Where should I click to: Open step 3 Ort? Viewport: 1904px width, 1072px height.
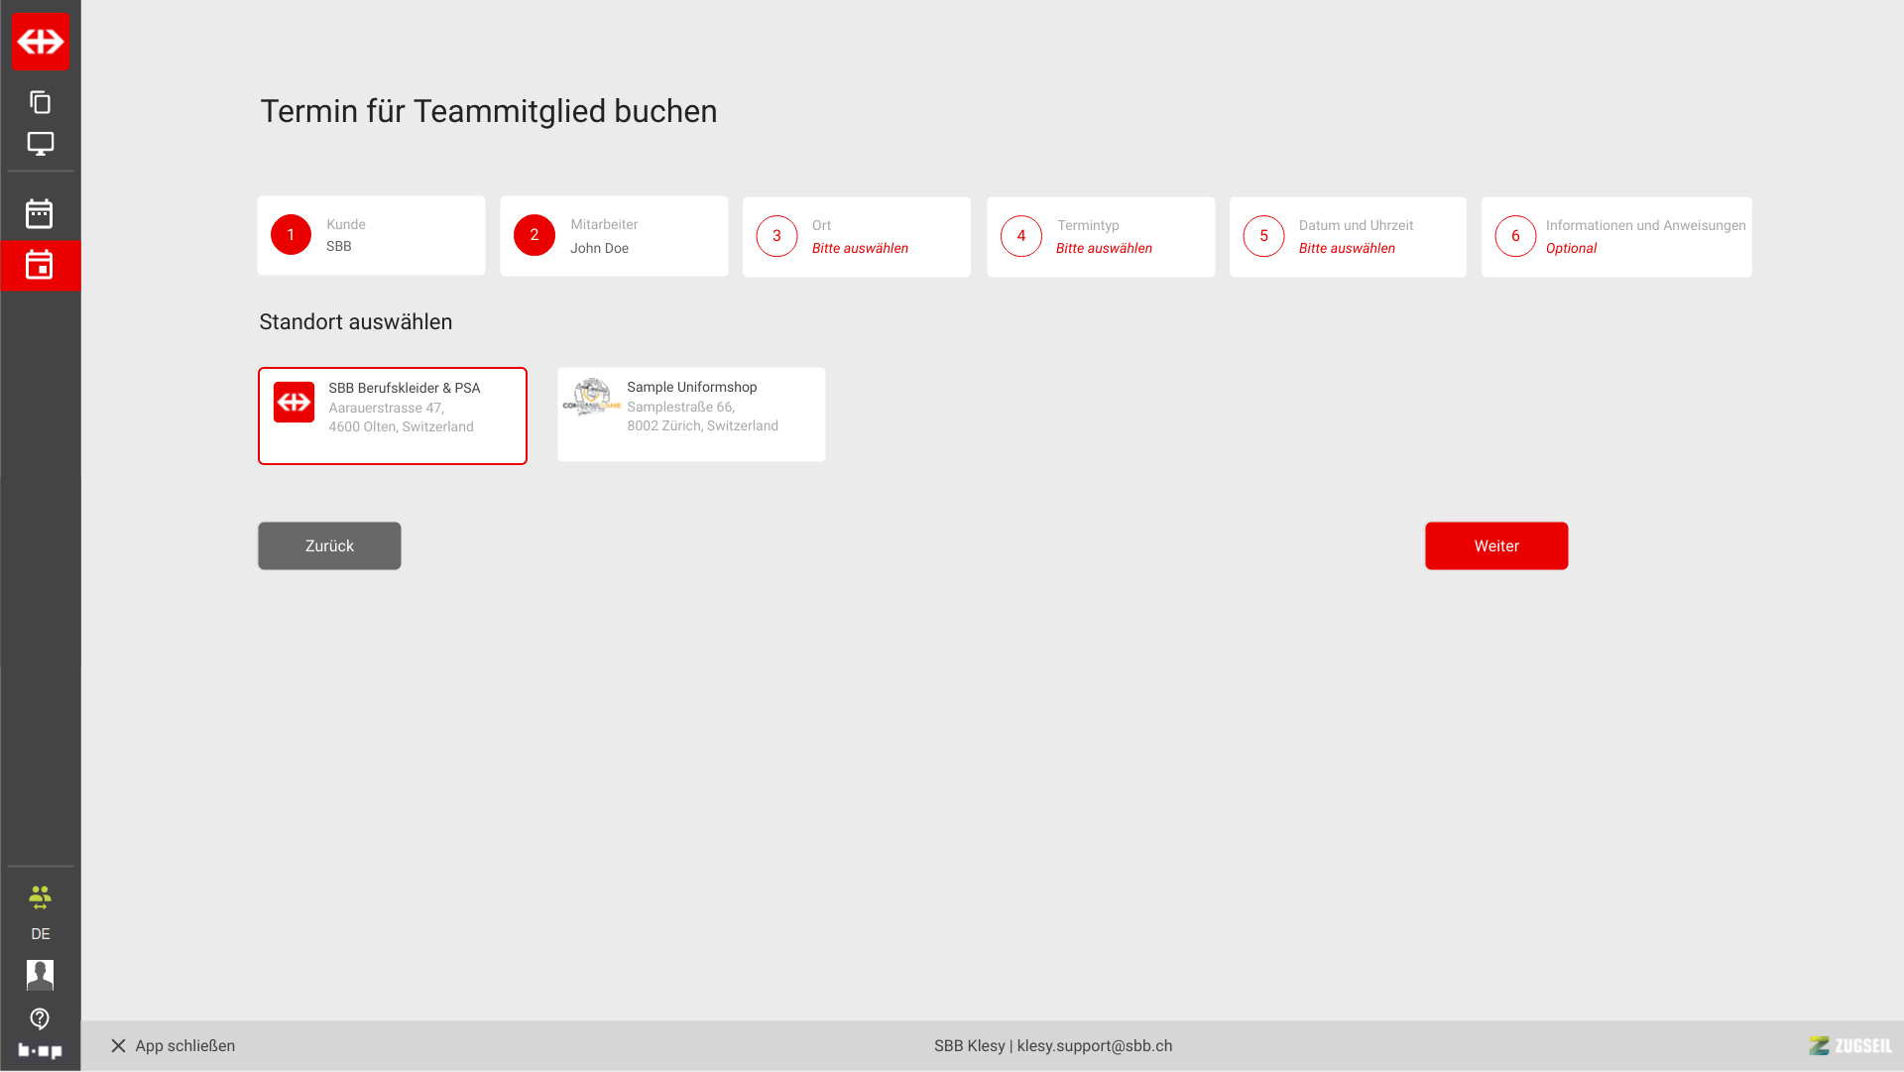click(x=856, y=237)
